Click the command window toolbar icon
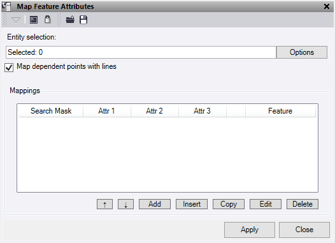335x243 pixels. 34,20
